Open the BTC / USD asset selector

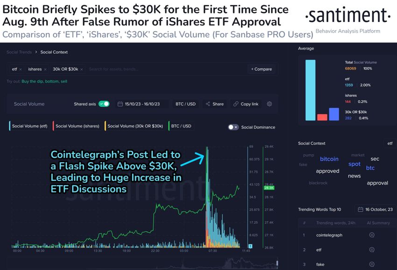coord(185,104)
